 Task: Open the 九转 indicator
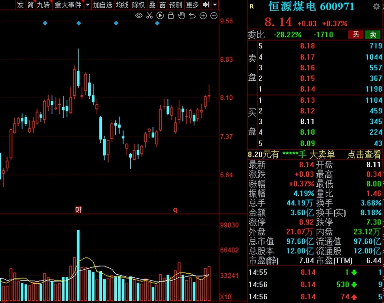[43, 5]
